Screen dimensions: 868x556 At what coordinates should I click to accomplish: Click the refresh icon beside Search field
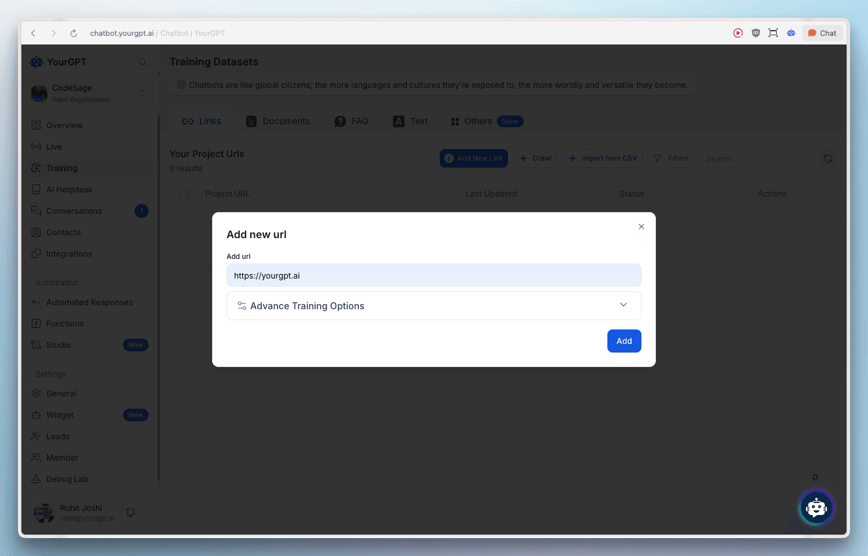828,158
